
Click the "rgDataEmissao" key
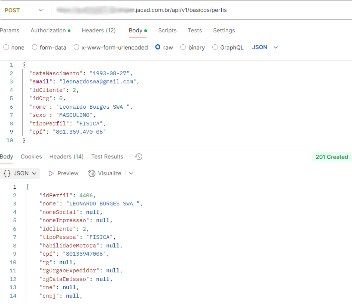(65, 279)
